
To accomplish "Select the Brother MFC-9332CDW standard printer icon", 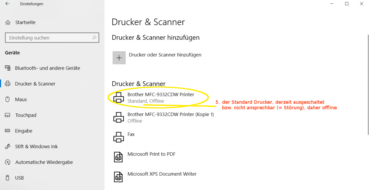I will pos(118,98).
